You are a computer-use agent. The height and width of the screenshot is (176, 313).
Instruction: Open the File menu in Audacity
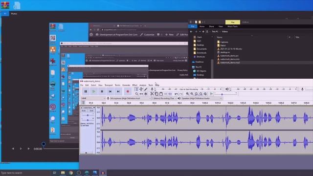(x=82, y=85)
